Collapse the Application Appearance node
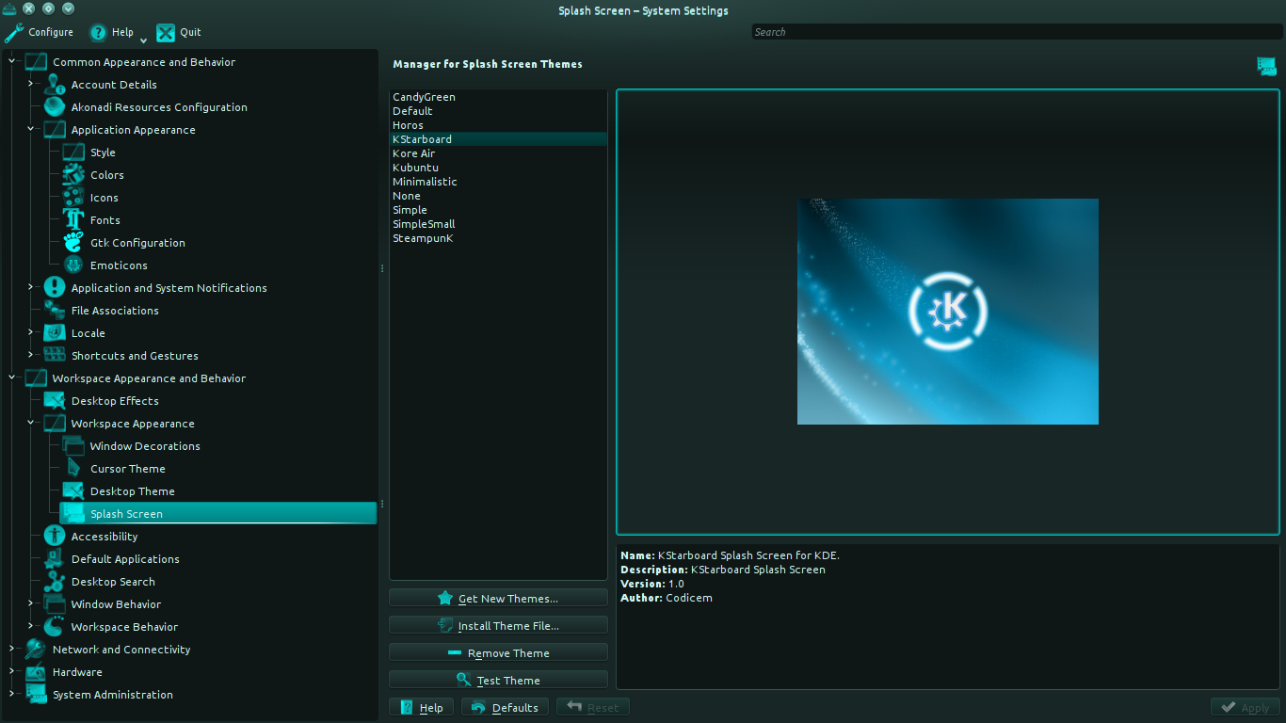Screen dimensions: 1286x723 pyautogui.click(x=31, y=130)
